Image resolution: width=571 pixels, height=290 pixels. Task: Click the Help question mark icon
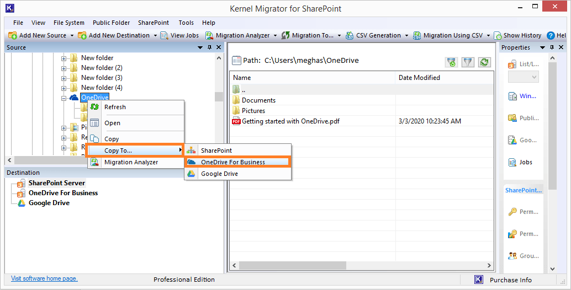click(x=550, y=36)
